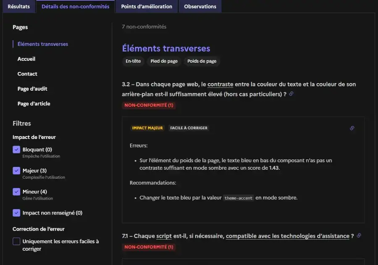This screenshot has width=378, height=265.
Task: Click the En-tête tag
Action: click(x=133, y=61)
